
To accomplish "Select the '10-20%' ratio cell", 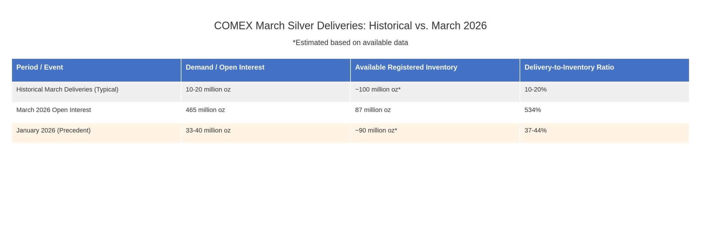I will coord(535,89).
